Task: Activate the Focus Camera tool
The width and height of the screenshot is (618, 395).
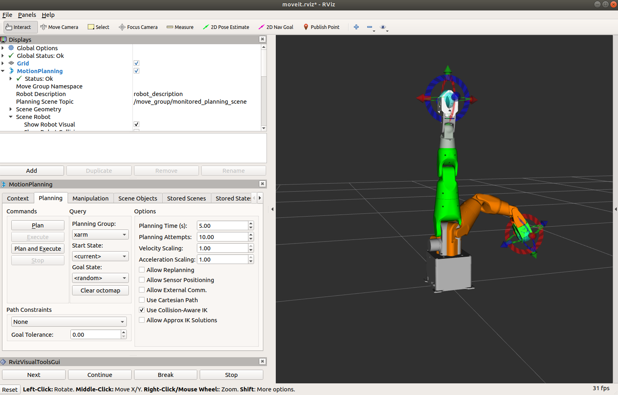Action: (138, 27)
